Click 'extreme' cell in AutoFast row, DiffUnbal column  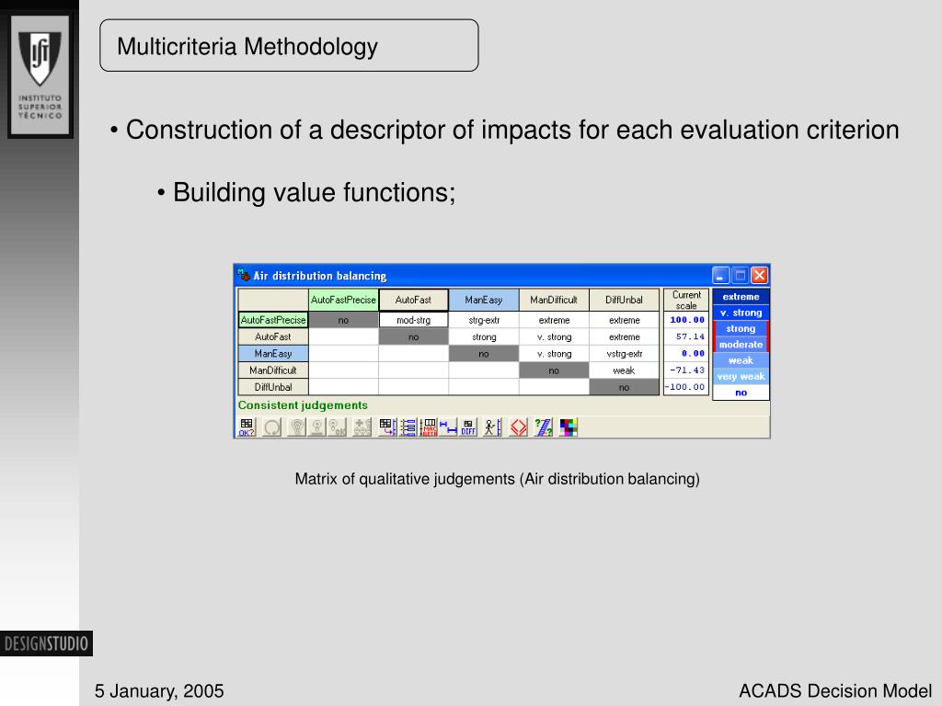(x=625, y=336)
